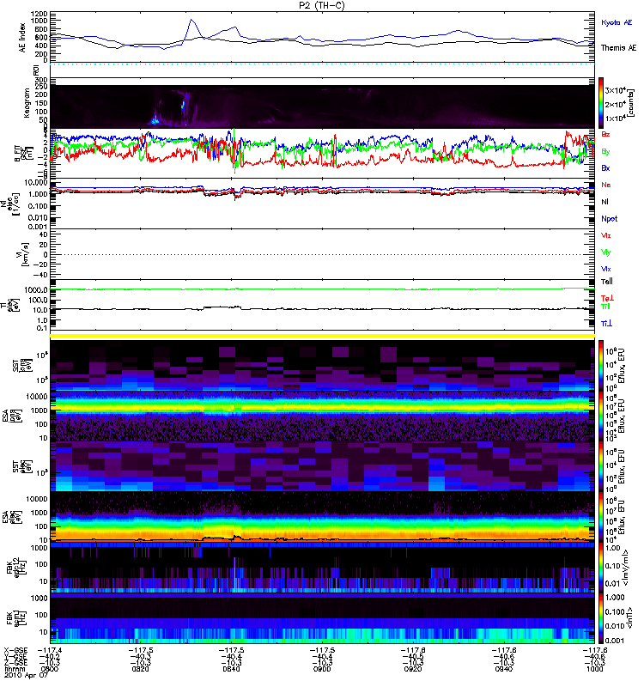Click the [counts] color bar unit label
Image resolution: width=644 pixels, height=687 pixels.
(x=631, y=103)
